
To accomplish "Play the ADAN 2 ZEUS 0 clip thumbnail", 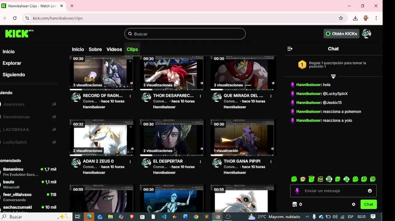I will (102, 138).
